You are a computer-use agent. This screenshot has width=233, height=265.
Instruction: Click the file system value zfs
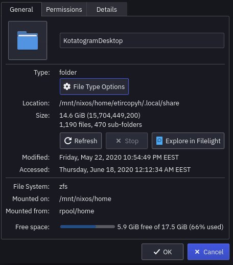[63, 187]
